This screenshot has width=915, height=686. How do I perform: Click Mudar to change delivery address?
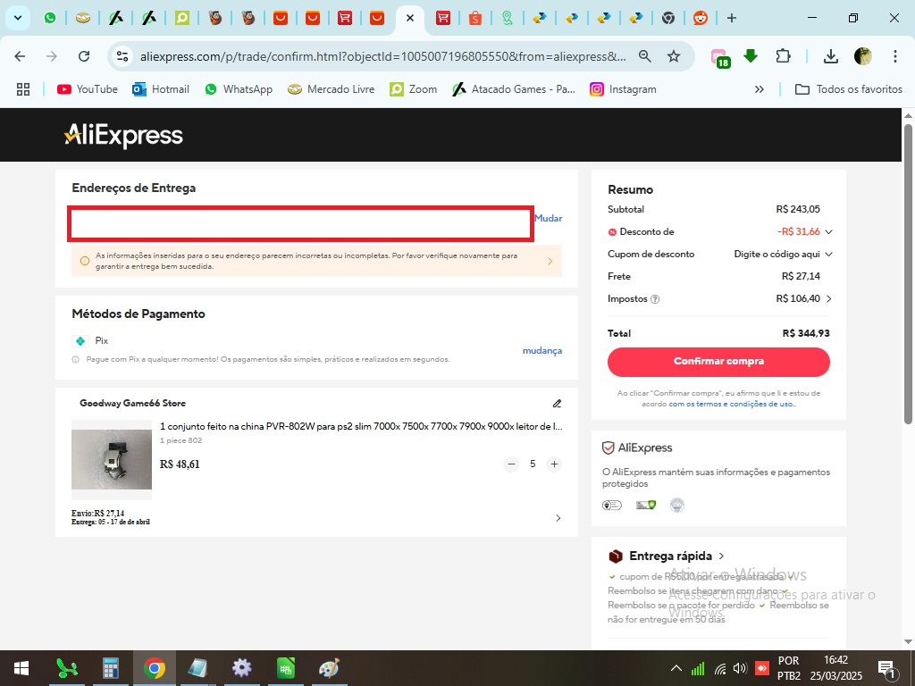coord(549,218)
